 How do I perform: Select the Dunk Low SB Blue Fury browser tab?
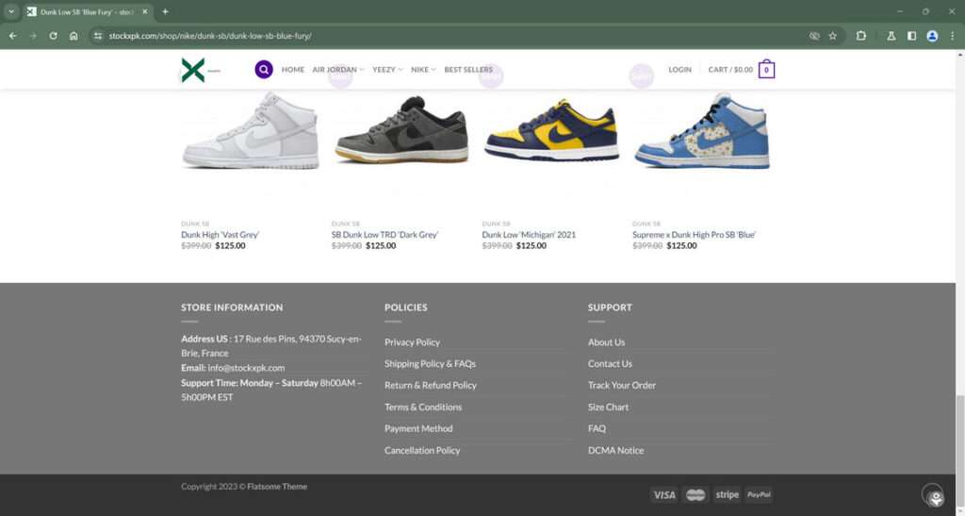coord(87,11)
